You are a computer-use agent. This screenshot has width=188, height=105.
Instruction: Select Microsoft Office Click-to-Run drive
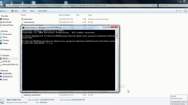pyautogui.click(x=10, y=64)
